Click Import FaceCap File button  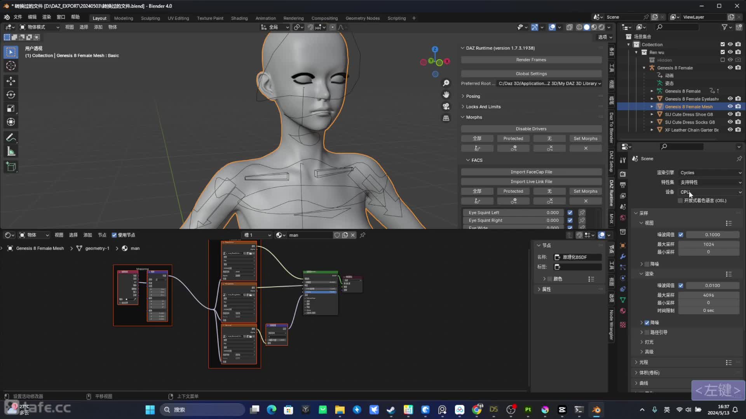531,172
